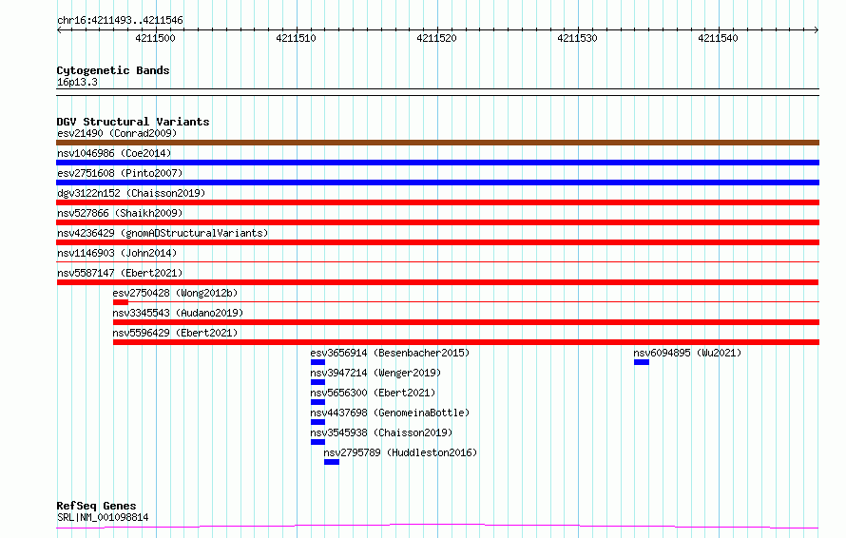The image size is (846, 538).
Task: Open nsv3545938 (Chaisson2019) label
Action: (x=381, y=432)
